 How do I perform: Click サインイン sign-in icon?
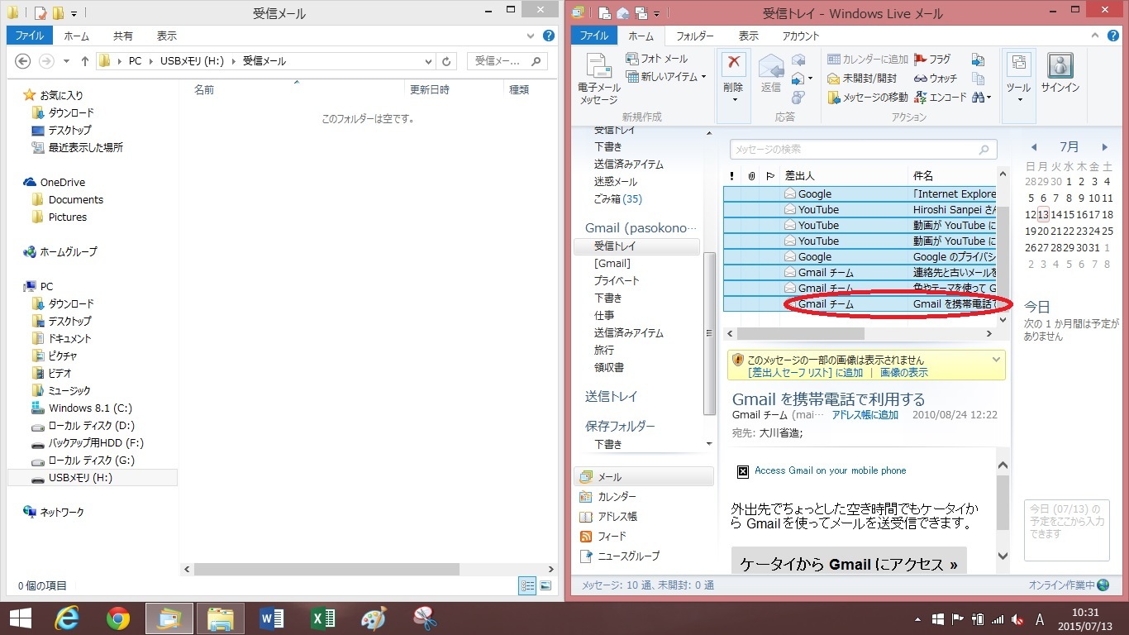point(1060,74)
